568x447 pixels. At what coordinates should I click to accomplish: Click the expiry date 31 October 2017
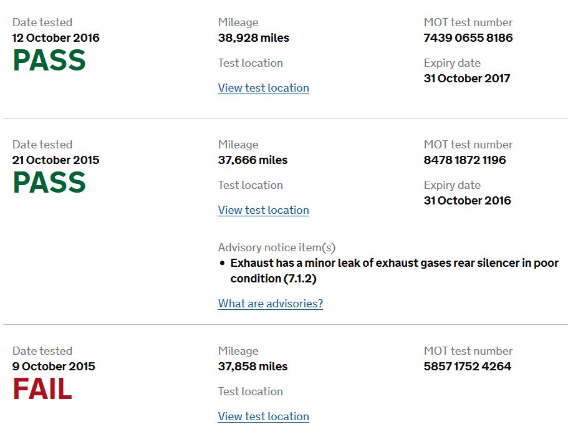coord(467,79)
